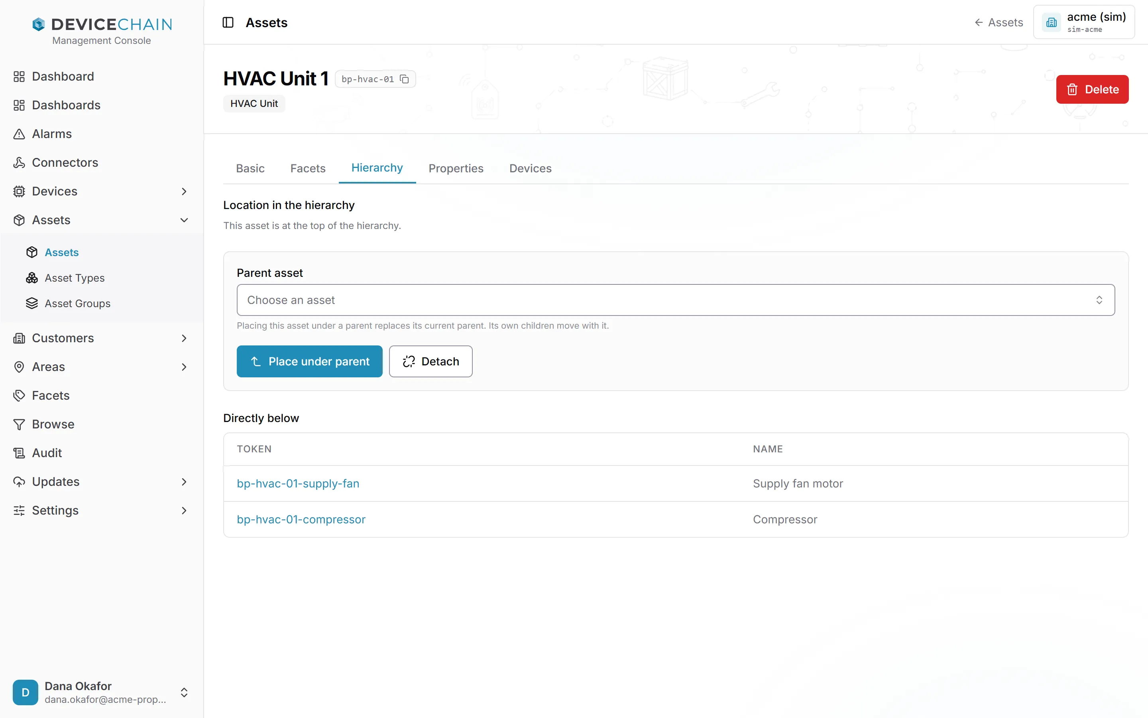Expand the Areas section chevron
Screen dimensions: 1148x718
point(184,367)
